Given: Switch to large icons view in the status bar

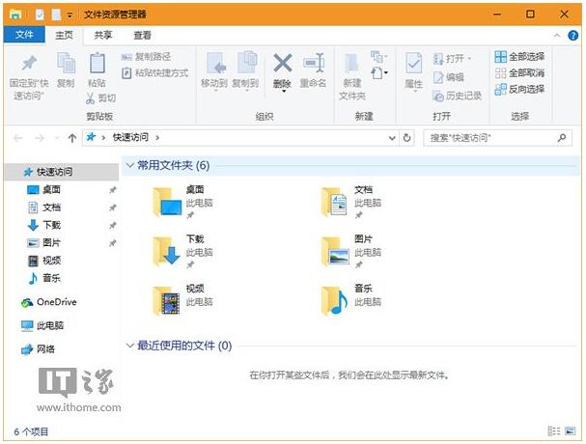Looking at the screenshot, I should point(571,431).
